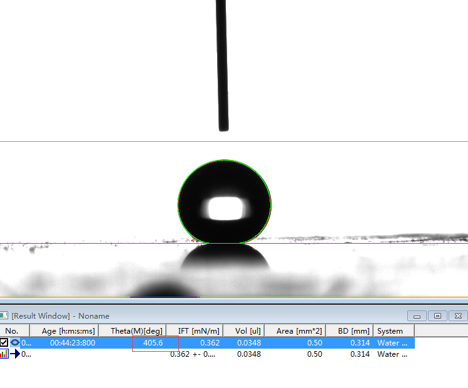The height and width of the screenshot is (388, 468).
Task: Click the statistics chart icon in second row
Action: (x=4, y=354)
